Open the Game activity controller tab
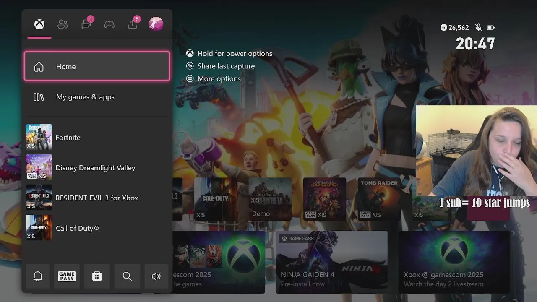 [109, 24]
